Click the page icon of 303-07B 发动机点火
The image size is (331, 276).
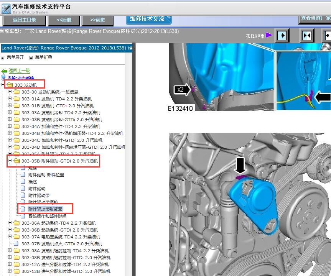click(x=16, y=243)
